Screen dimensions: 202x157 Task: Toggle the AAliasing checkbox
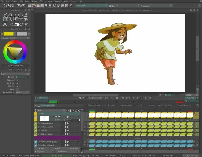tap(17, 80)
